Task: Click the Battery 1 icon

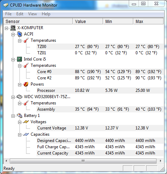Action: pyautogui.click(x=19, y=116)
